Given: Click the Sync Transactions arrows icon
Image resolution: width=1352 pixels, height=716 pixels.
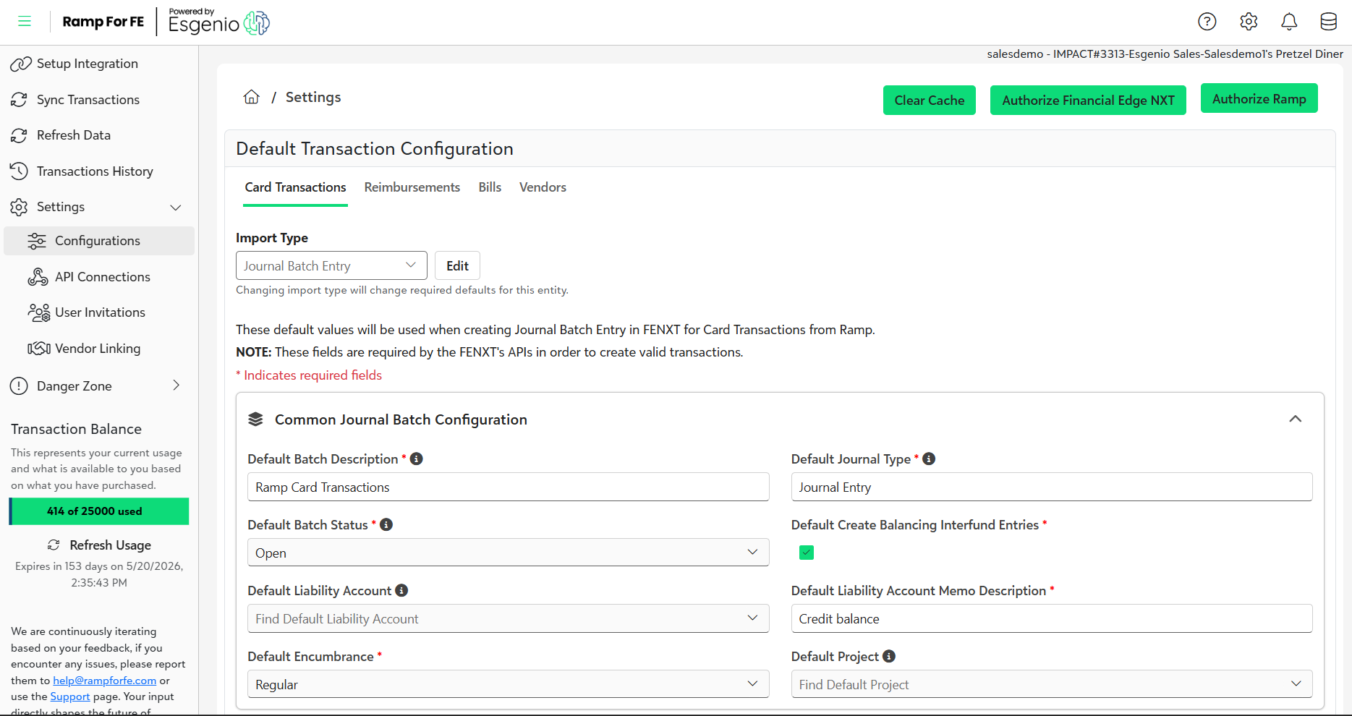Looking at the screenshot, I should 20,100.
